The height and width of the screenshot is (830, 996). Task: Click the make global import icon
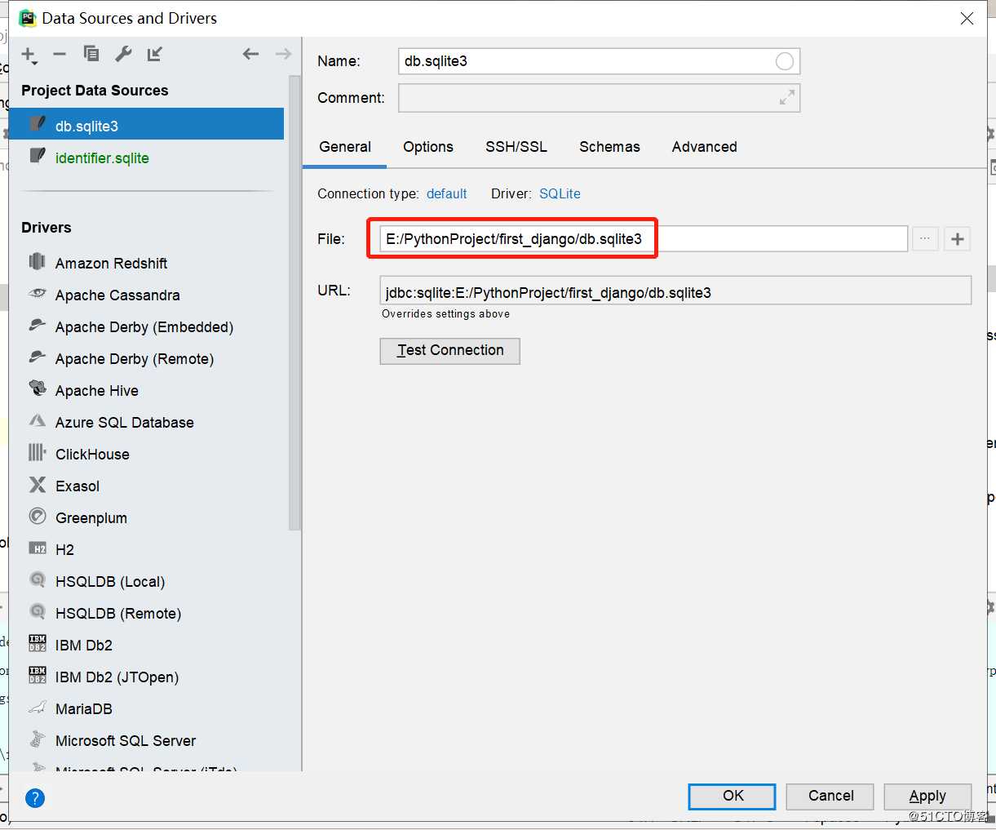[155, 54]
